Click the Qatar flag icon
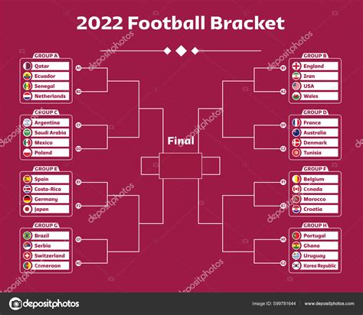 point(28,66)
